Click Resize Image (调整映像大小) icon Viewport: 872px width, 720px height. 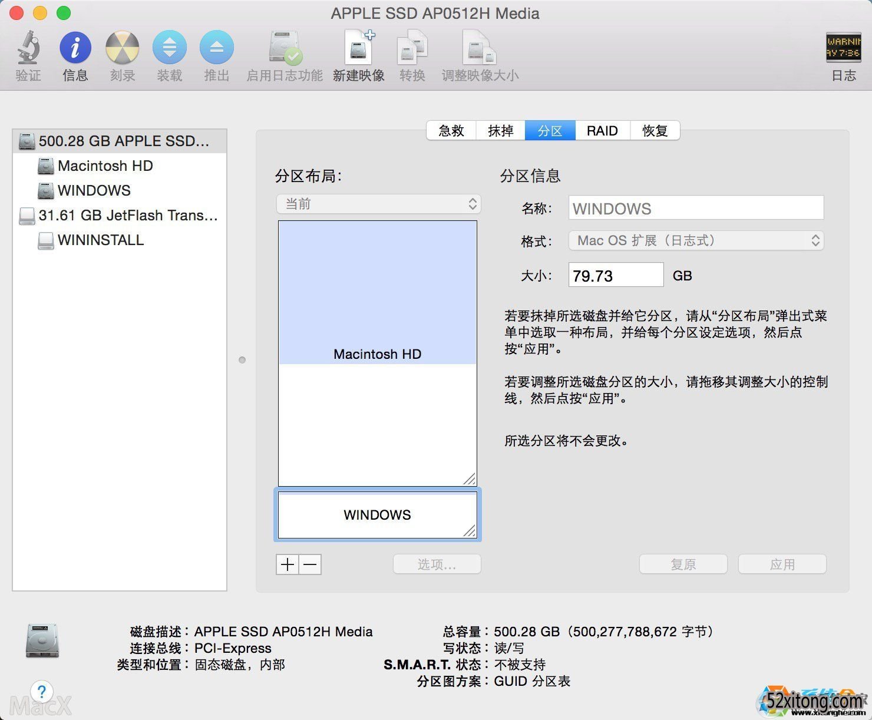point(480,48)
